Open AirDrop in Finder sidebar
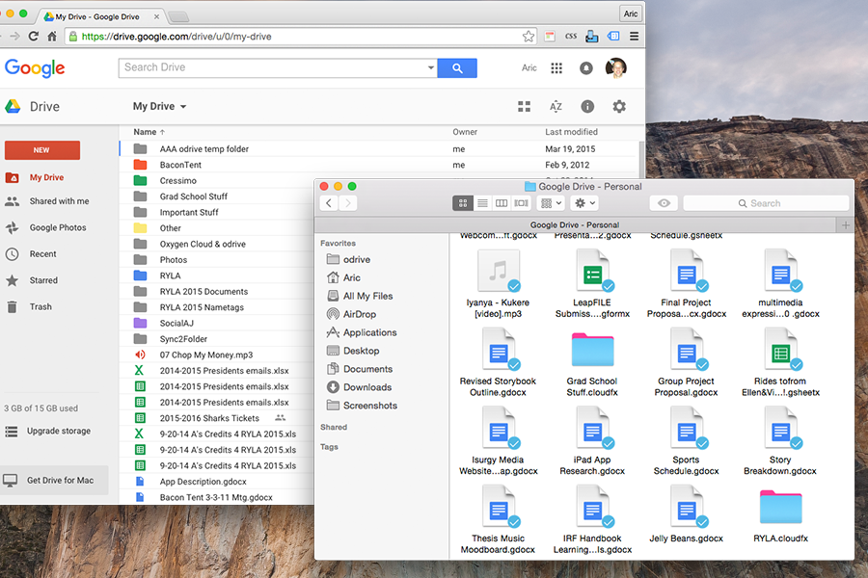The image size is (868, 578). click(360, 314)
